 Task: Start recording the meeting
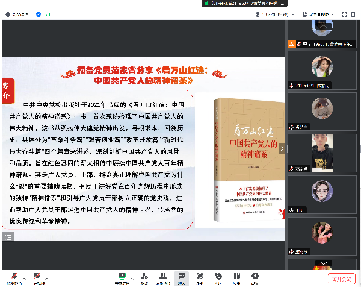tap(199, 277)
